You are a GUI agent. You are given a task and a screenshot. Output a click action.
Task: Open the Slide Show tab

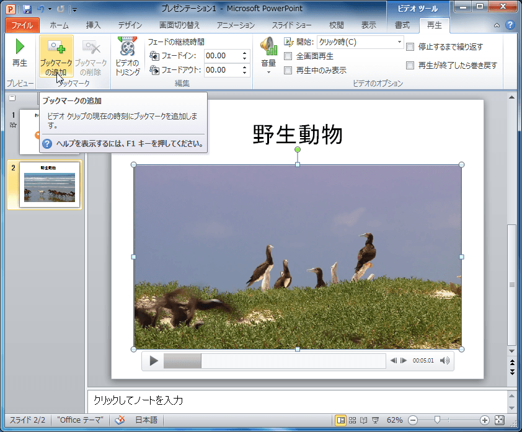click(x=291, y=25)
